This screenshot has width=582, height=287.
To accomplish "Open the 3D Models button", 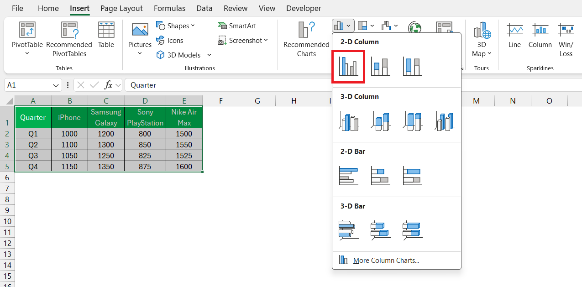I will (x=178, y=55).
